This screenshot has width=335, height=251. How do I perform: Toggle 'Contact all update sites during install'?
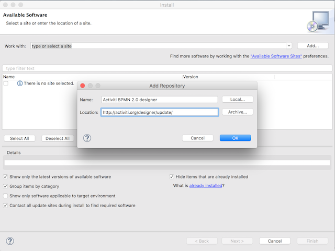[6, 206]
